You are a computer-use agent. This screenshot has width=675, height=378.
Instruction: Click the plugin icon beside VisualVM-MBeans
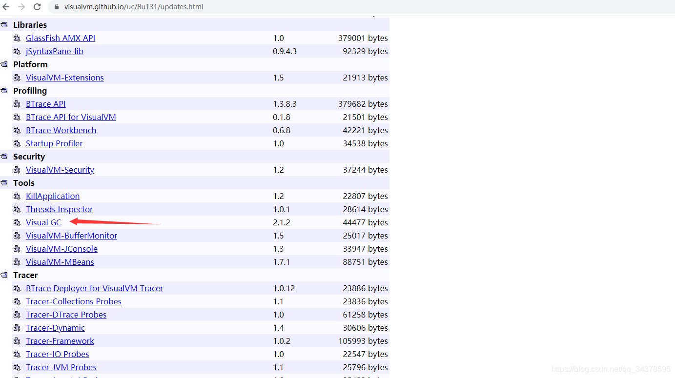[17, 262]
